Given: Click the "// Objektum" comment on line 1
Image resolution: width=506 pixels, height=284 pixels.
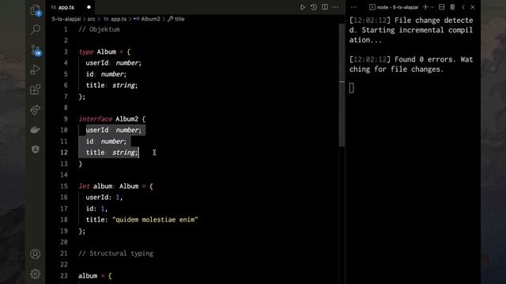Looking at the screenshot, I should [x=99, y=29].
